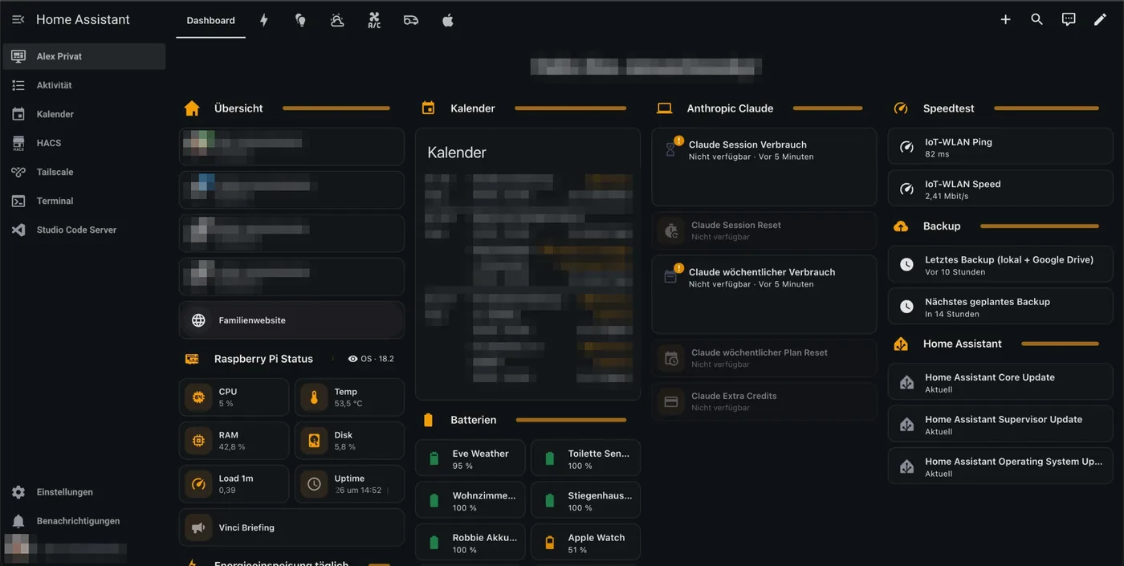
Task: Click the Anthropic Claude heading
Action: click(730, 108)
